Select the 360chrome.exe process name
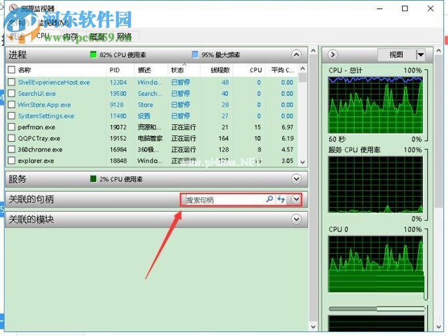The height and width of the screenshot is (336, 448). point(40,149)
